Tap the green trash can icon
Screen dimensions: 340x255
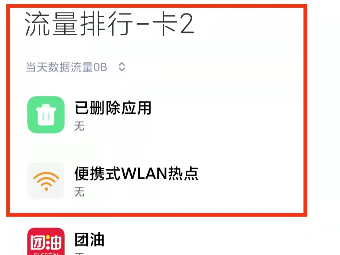tap(46, 115)
